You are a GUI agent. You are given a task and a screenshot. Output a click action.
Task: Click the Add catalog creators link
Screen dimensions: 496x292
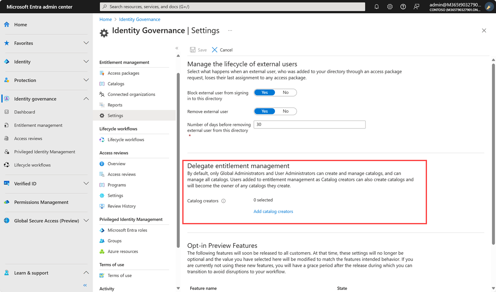pyautogui.click(x=273, y=211)
